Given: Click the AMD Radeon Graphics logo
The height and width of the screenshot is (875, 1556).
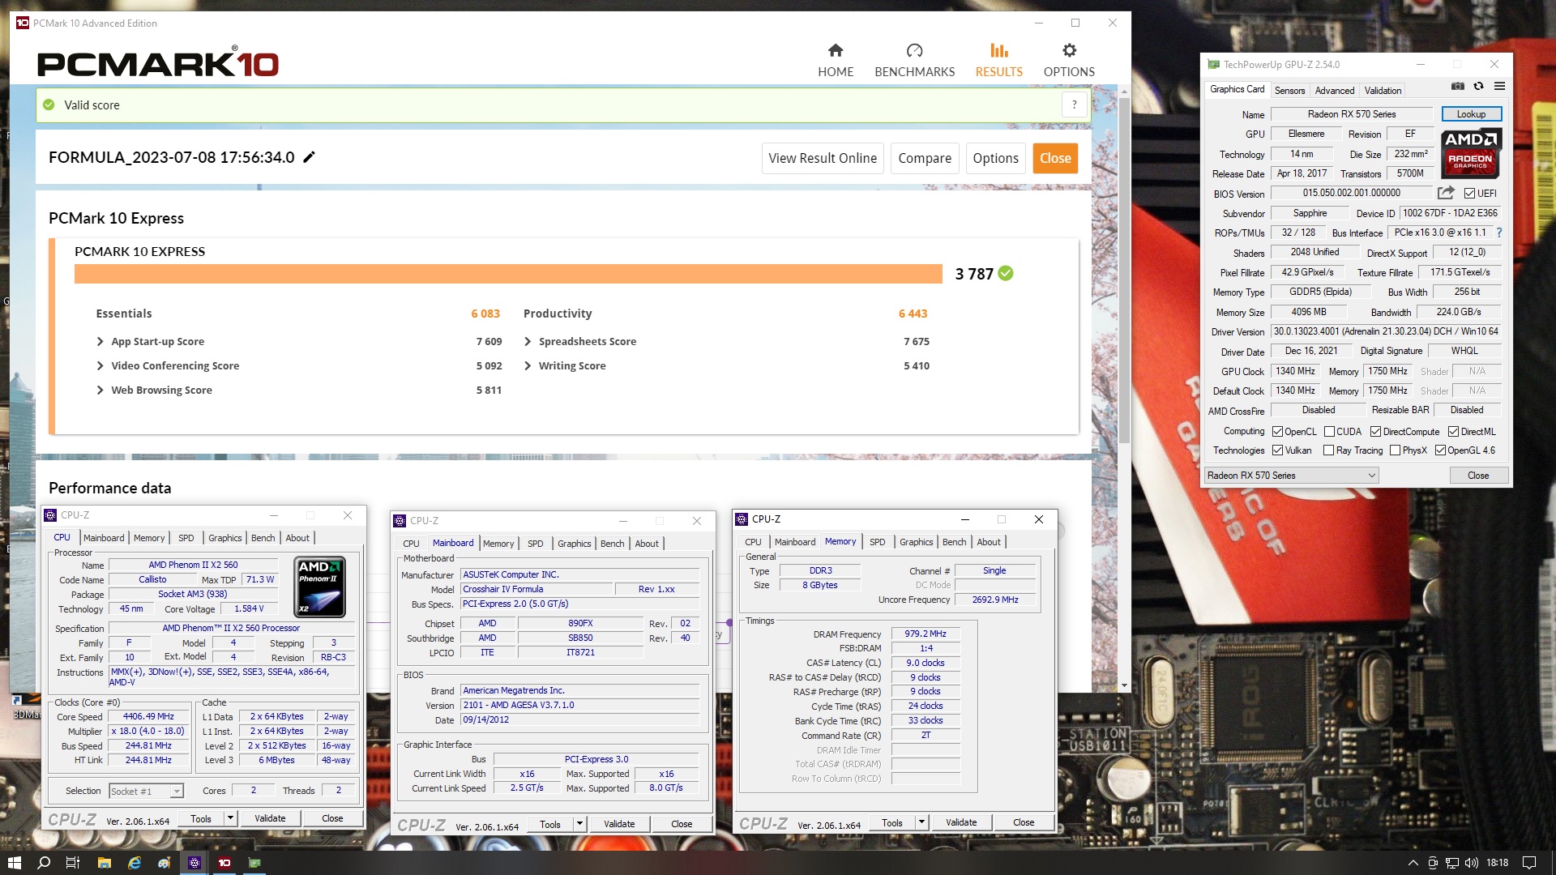Looking at the screenshot, I should tap(1471, 152).
